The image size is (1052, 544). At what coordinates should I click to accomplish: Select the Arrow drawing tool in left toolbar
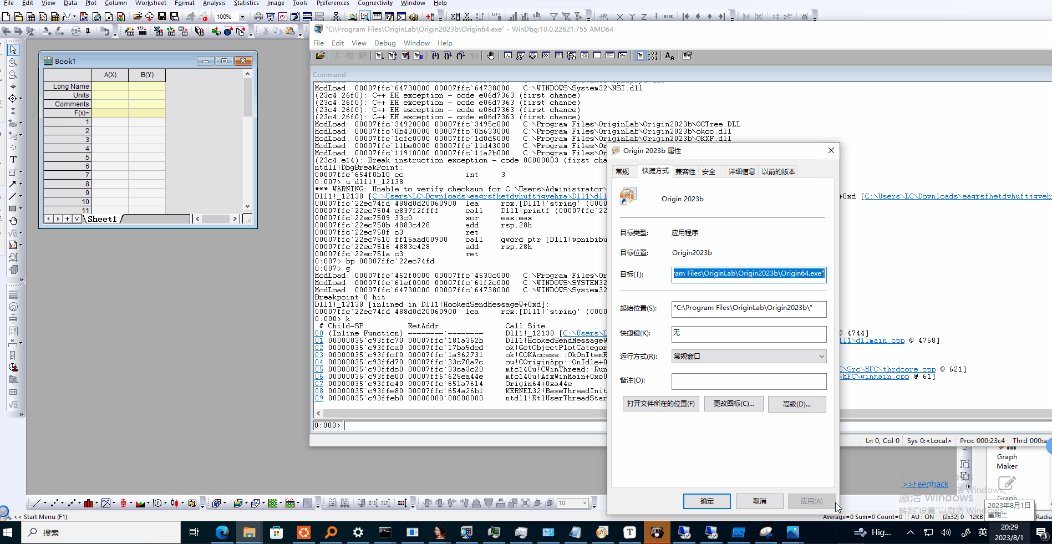click(13, 184)
